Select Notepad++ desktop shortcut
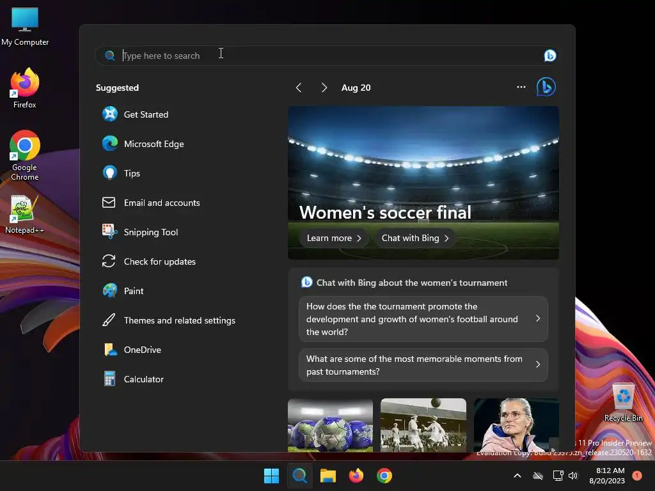 (x=25, y=214)
